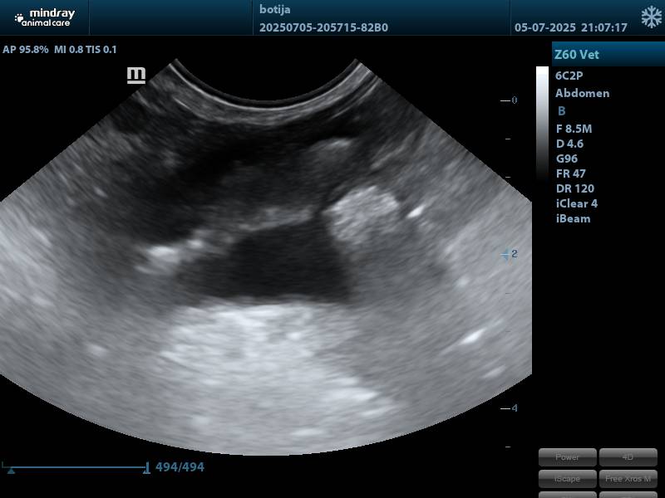The image size is (665, 498).
Task: Click the cine loop start triangle marker
Action: [x=12, y=470]
